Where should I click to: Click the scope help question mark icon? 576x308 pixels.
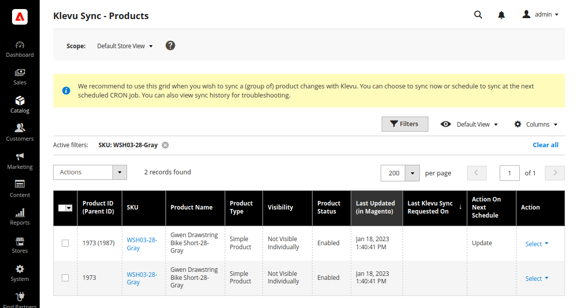click(170, 46)
